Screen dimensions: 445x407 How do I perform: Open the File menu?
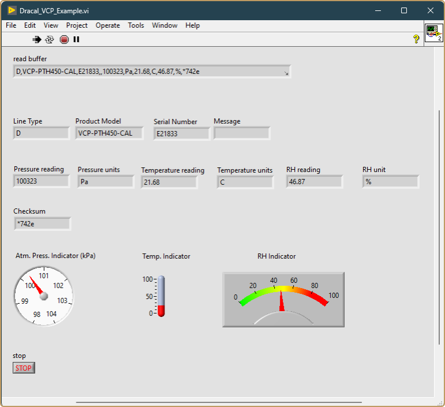pyautogui.click(x=11, y=25)
